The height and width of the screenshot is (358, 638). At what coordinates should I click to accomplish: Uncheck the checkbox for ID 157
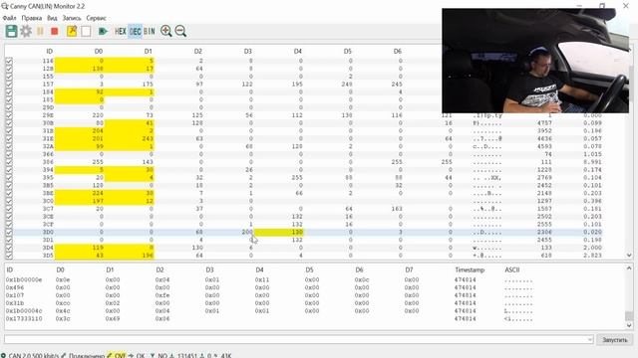(x=9, y=84)
